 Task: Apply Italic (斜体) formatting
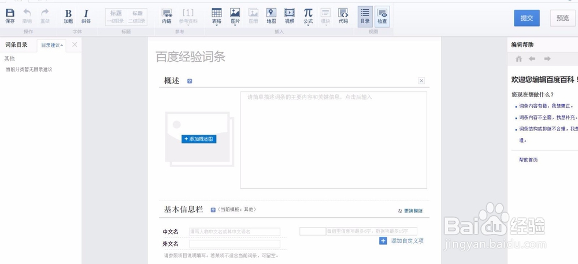[x=86, y=16]
